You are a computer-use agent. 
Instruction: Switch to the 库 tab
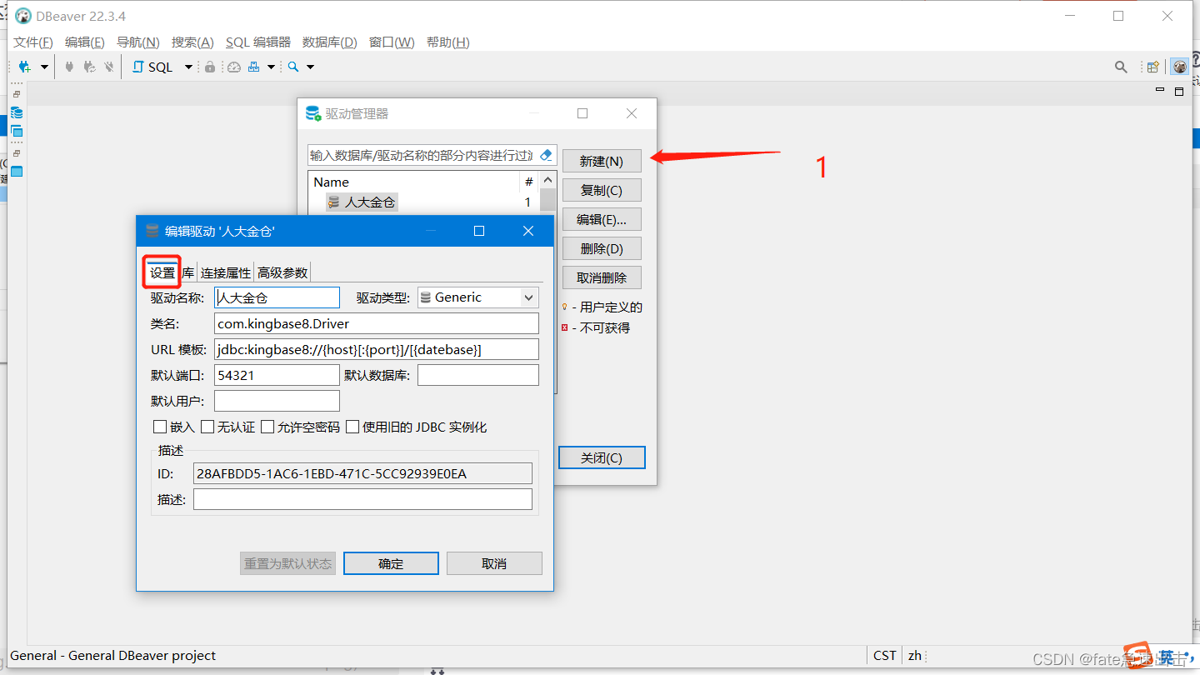188,272
